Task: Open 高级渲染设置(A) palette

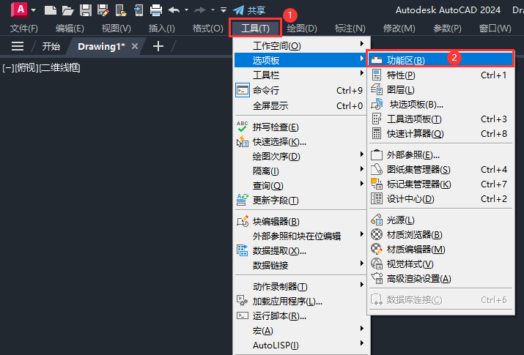Action: [440, 279]
